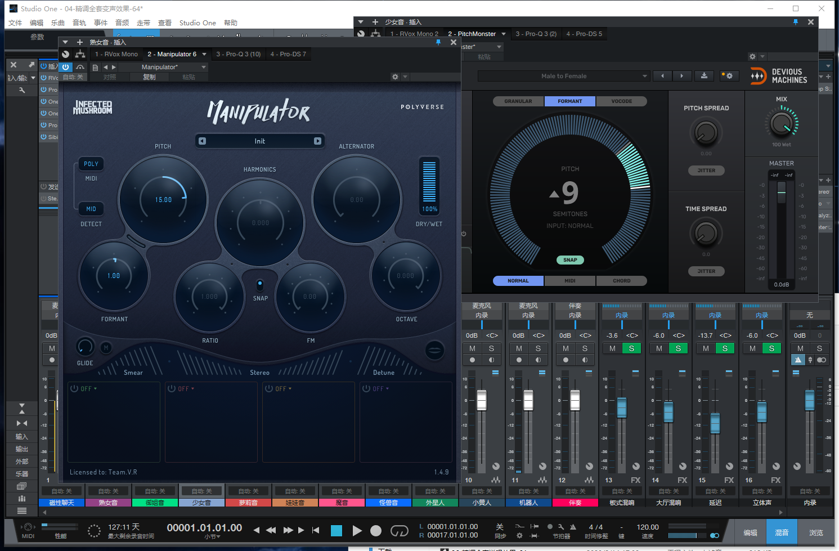Viewport: 839px width, 551px height.
Task: Enable POLY mode in Manipulator
Action: click(x=91, y=164)
